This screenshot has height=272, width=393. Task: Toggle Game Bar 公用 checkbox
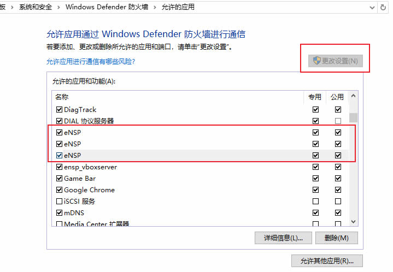pyautogui.click(x=338, y=178)
